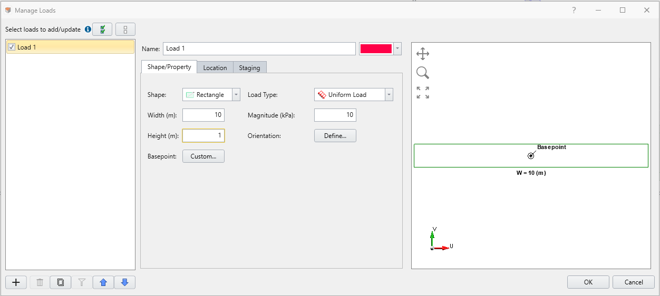This screenshot has width=660, height=296.
Task: Expand the load color dropdown arrow
Action: click(x=397, y=48)
